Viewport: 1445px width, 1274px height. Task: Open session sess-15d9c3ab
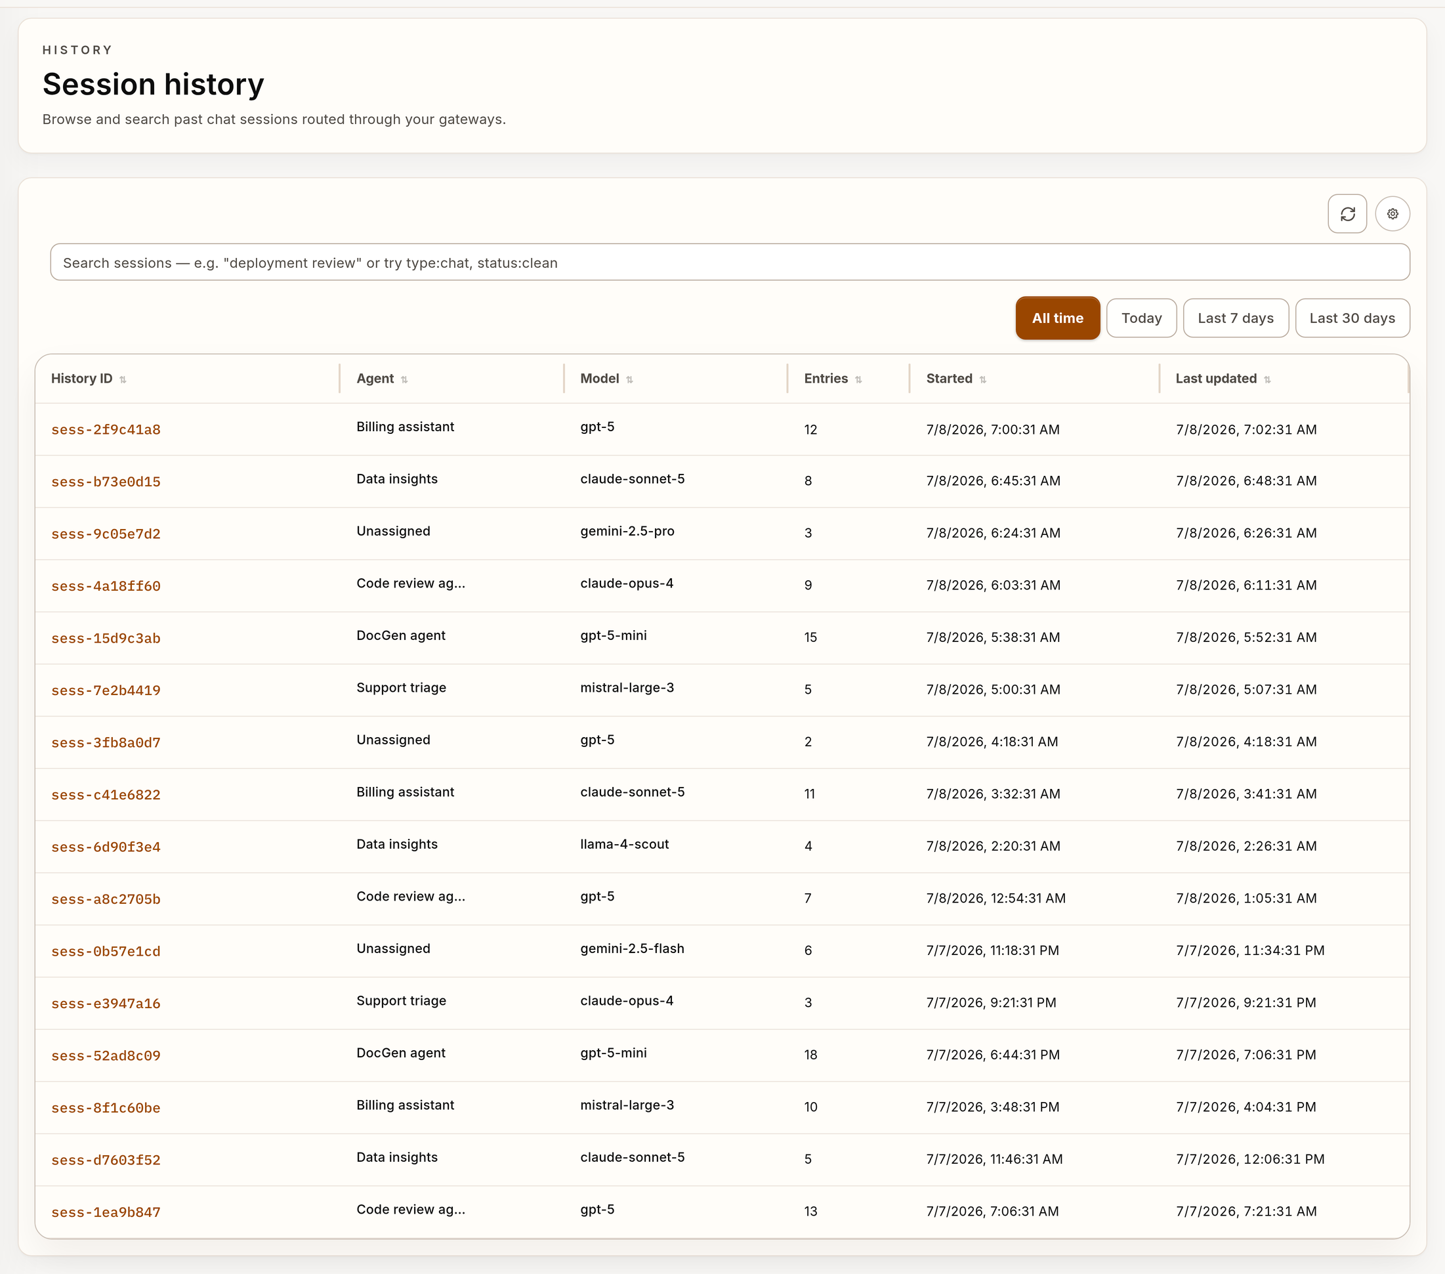click(106, 639)
